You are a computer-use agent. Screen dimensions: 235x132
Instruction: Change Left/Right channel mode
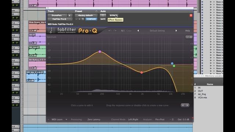(x=133, y=120)
